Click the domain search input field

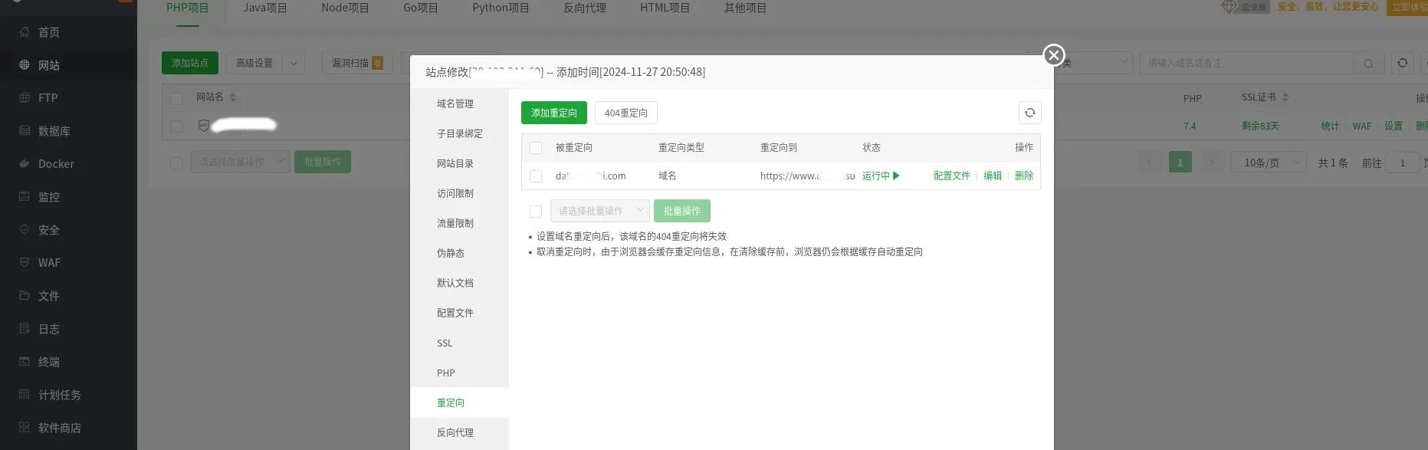click(1246, 63)
